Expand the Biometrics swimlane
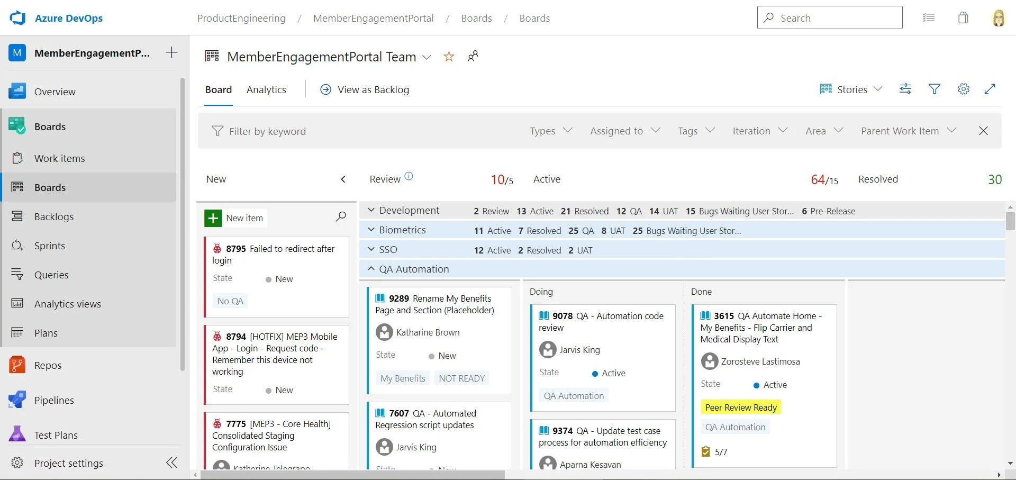The height and width of the screenshot is (480, 1016). pyautogui.click(x=371, y=230)
